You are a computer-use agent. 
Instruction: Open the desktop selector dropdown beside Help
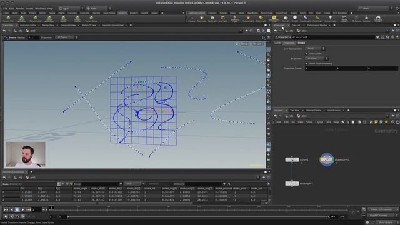point(71,8)
